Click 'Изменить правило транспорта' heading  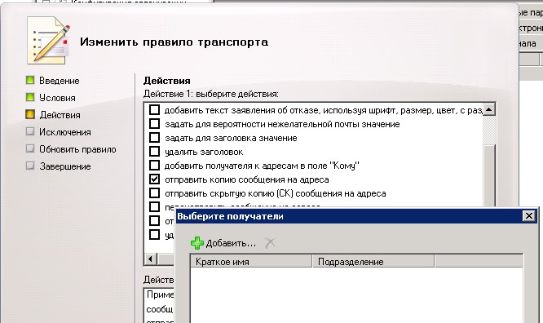coord(174,42)
